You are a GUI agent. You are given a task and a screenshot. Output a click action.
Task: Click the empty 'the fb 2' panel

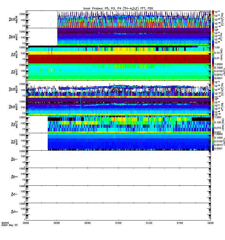click(118, 212)
